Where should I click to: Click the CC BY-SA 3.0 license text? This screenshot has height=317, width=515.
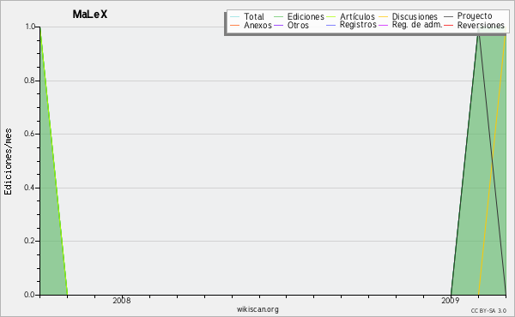pos(488,311)
